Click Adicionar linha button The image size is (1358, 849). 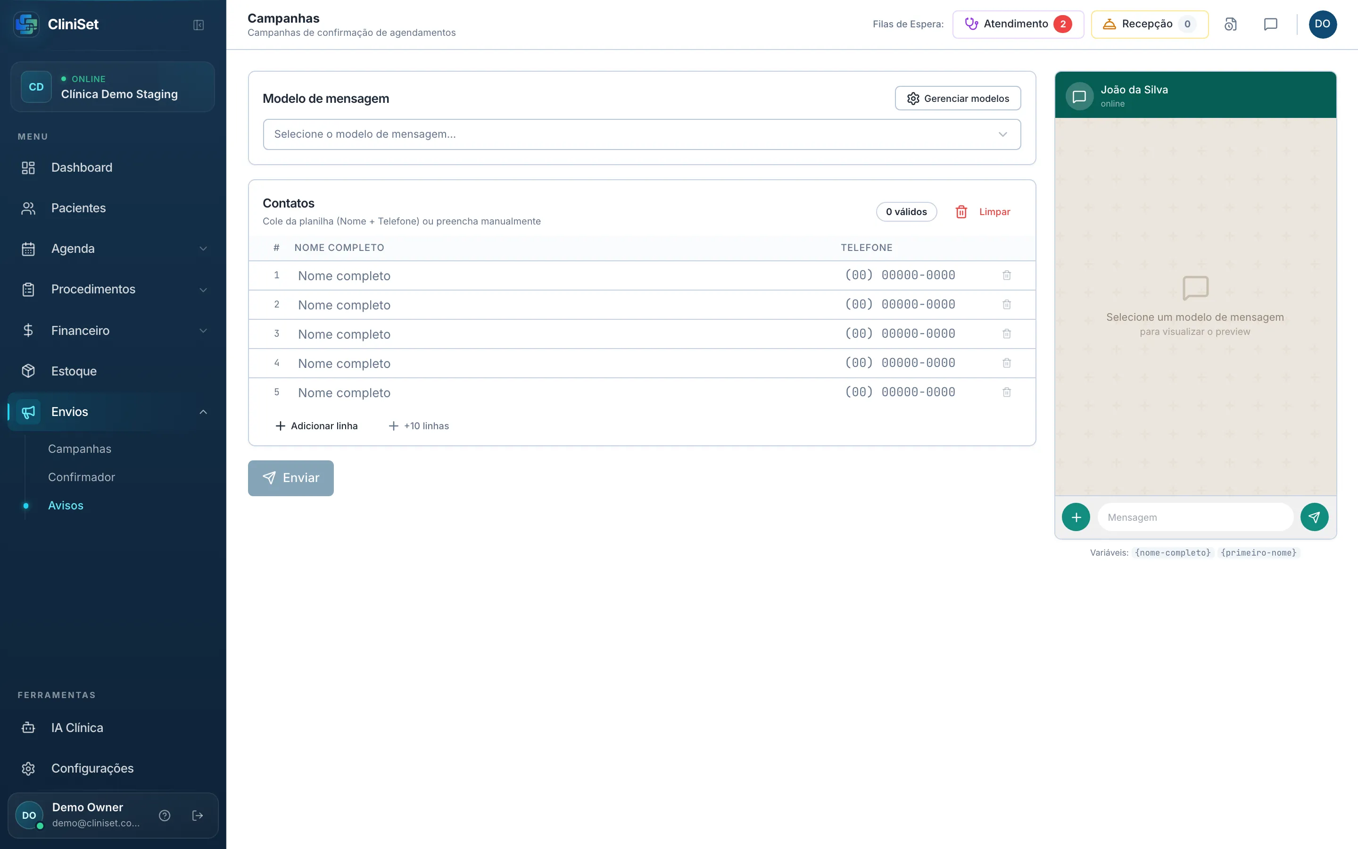[x=316, y=425]
